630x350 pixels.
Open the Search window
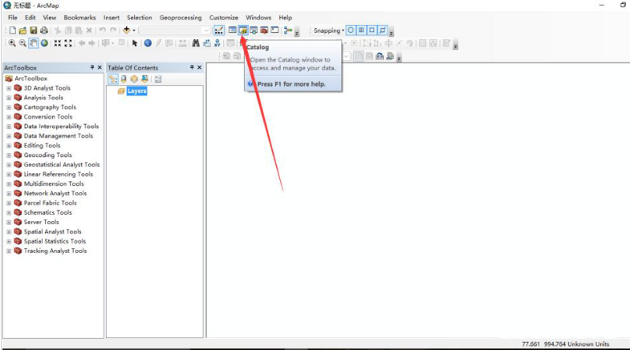tap(254, 30)
